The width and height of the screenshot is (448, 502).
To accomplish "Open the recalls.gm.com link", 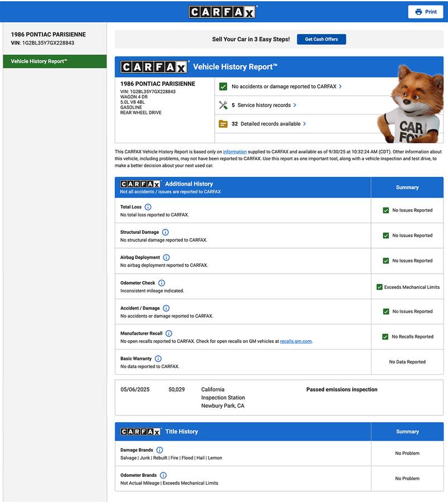I will 296,341.
